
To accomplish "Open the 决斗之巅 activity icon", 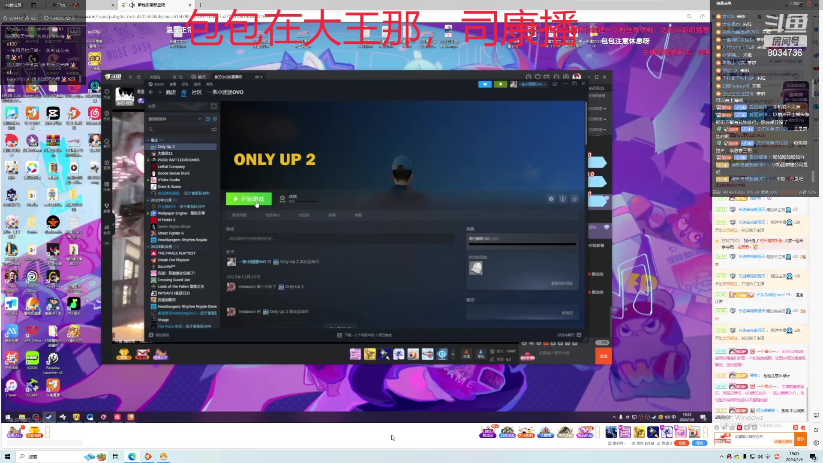I will click(x=565, y=432).
